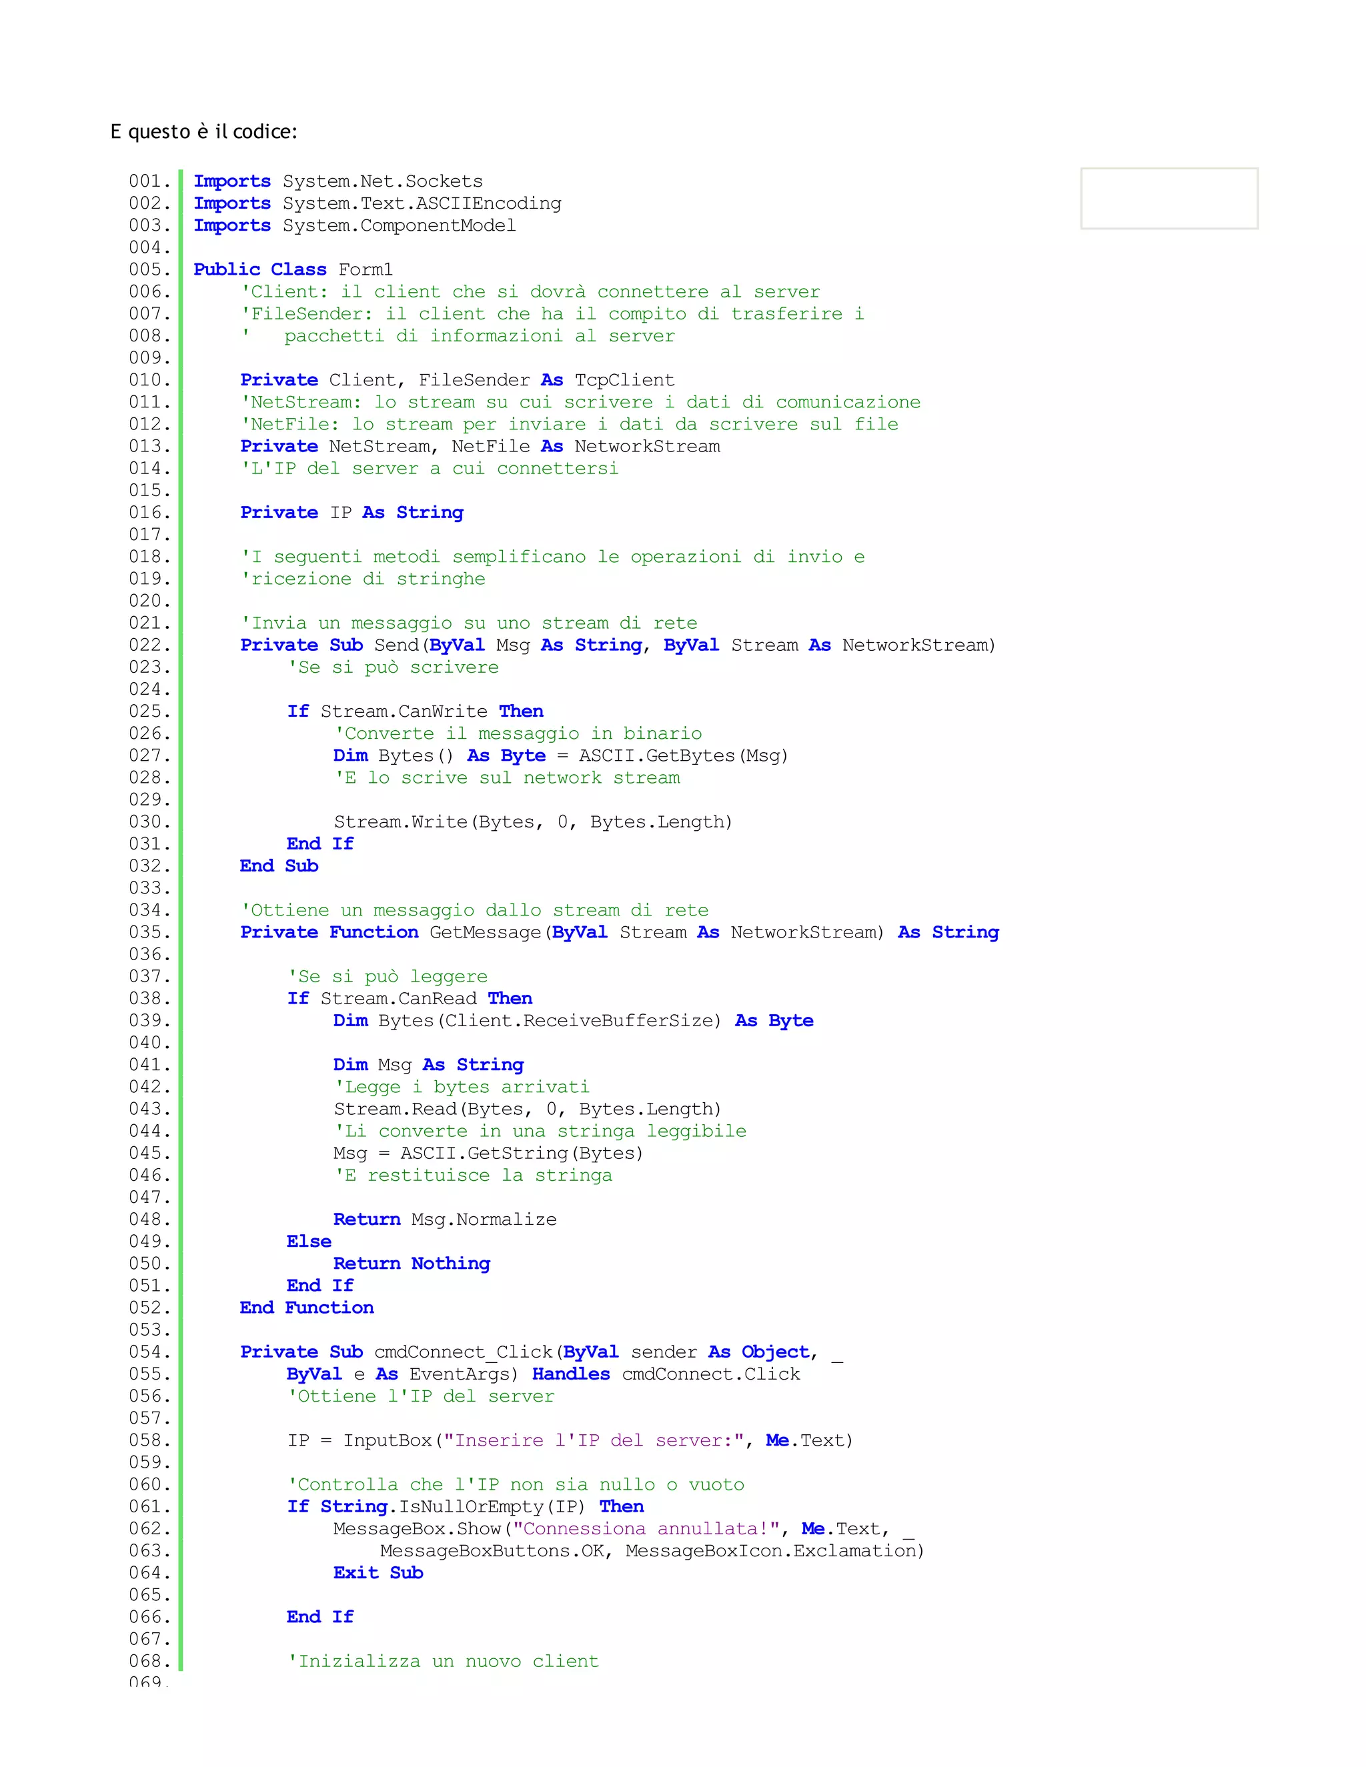
Task: Select "Dim Bytes() As Byte = ASCII.GetBytes(Msg)"
Action: point(560,755)
